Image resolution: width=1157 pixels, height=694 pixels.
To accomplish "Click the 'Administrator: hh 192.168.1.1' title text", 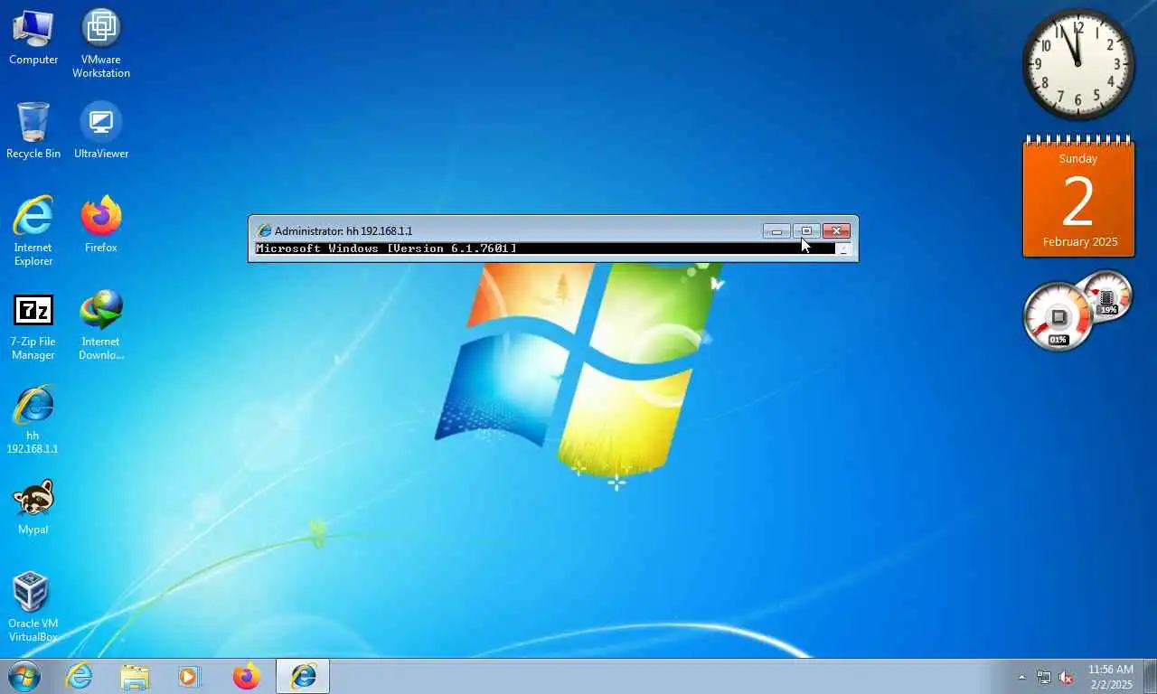I will [x=343, y=231].
